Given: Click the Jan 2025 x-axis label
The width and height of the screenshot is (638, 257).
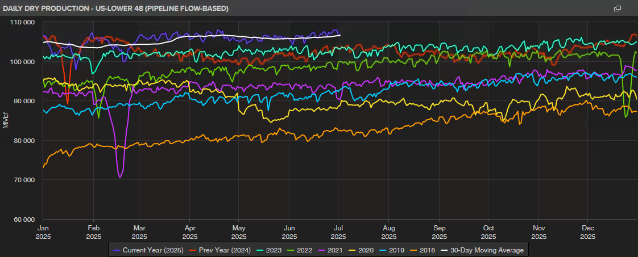Looking at the screenshot, I should pos(44,233).
